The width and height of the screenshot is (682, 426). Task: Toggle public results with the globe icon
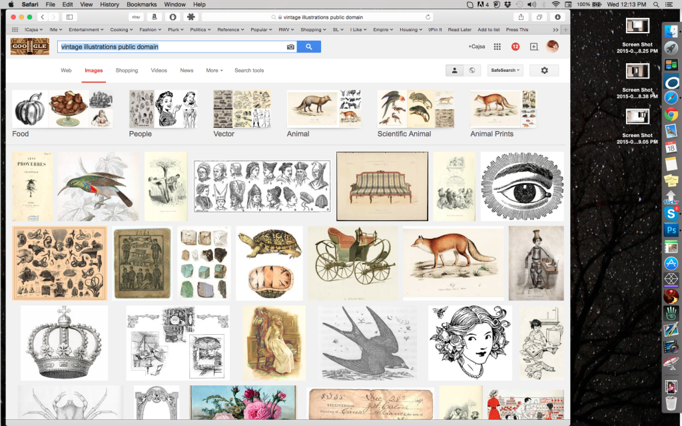point(473,70)
